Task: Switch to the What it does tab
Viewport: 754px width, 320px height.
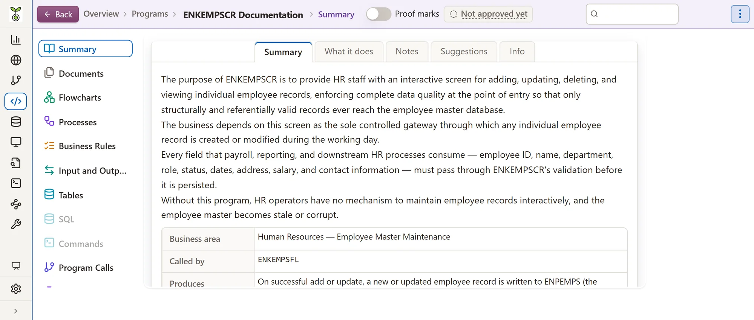Action: 349,52
